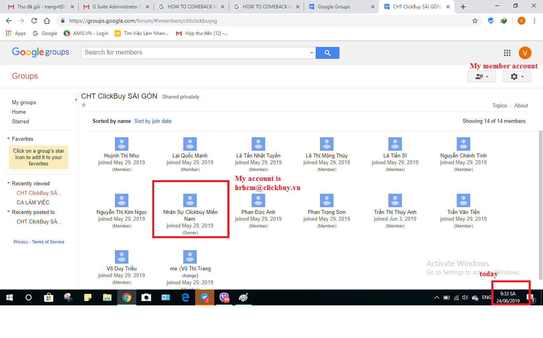Image resolution: width=543 pixels, height=338 pixels.
Task: Open Telegram from the taskbar
Action: (x=205, y=297)
